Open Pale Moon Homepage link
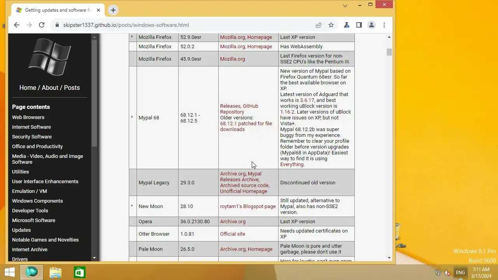Image resolution: width=498 pixels, height=280 pixels. pos(260,249)
